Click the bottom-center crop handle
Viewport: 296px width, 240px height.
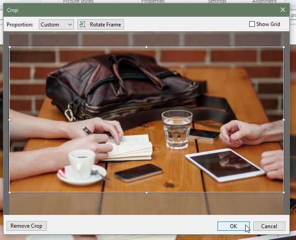[146, 192]
